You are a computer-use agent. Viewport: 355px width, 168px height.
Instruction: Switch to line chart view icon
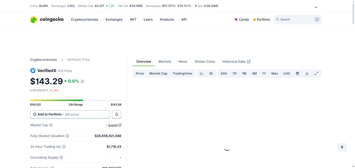click(x=201, y=73)
